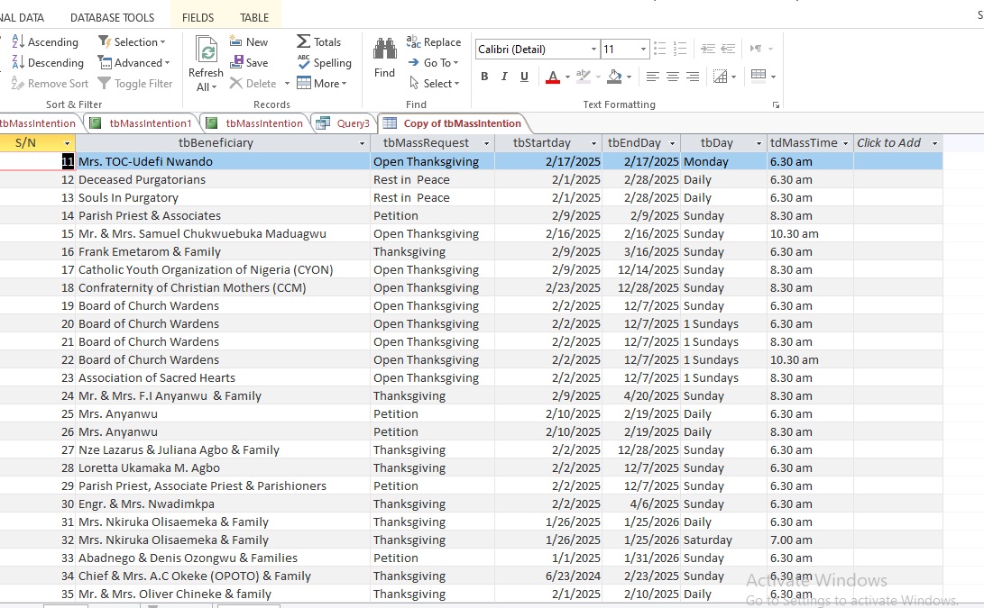
Task: Expand the font size dropdown
Action: pyautogui.click(x=643, y=50)
